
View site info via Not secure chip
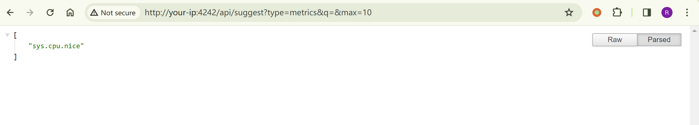pos(113,12)
